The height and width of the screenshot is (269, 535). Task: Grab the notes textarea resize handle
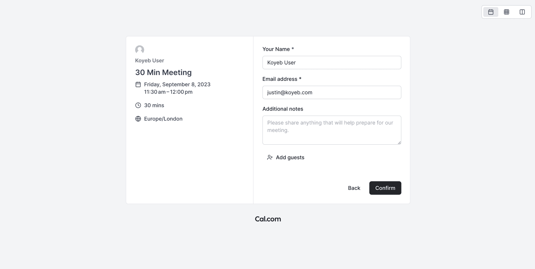coord(399,143)
